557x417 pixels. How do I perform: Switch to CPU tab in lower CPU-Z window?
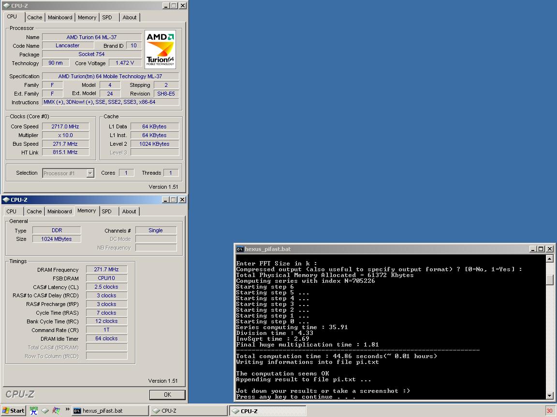(x=12, y=211)
